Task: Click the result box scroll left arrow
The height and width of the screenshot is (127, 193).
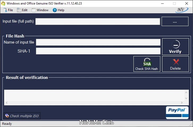Action: [7, 103]
